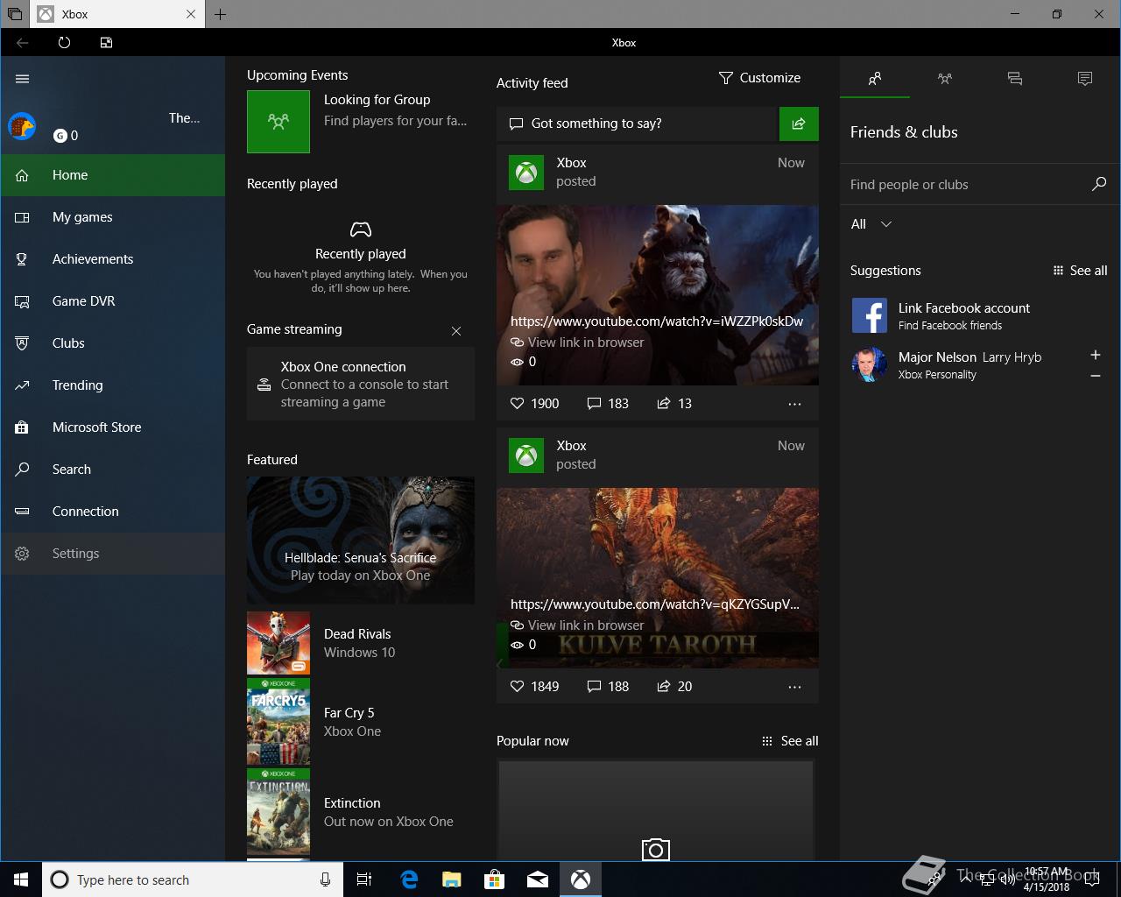Open My games in the sidebar
The height and width of the screenshot is (897, 1121).
[113, 217]
